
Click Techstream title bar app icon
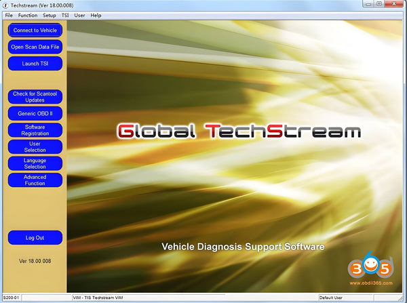tap(5, 5)
